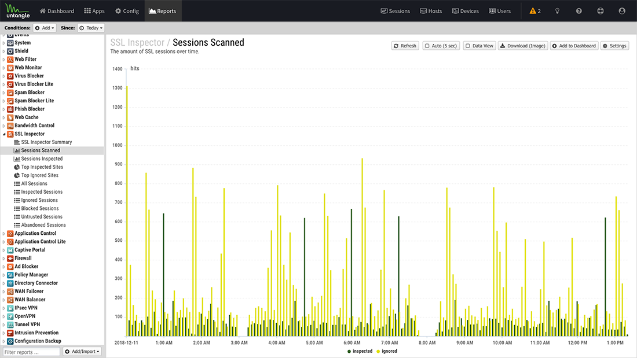Toggle the Data View option
Screen dimensions: 637x358
coord(479,46)
